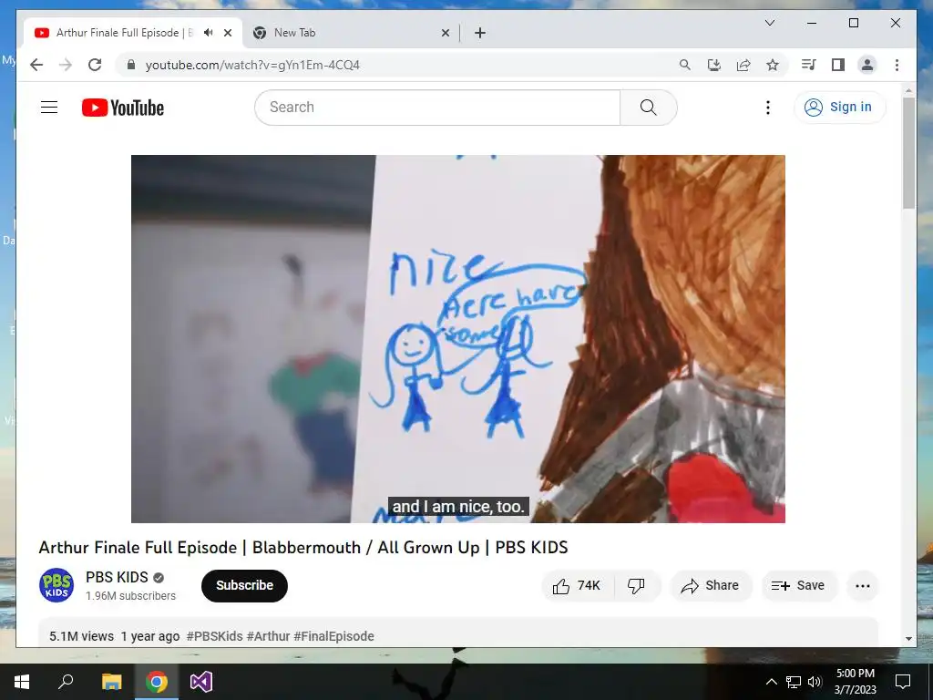Switch to the New Tab tab
The image size is (933, 700).
click(x=351, y=33)
